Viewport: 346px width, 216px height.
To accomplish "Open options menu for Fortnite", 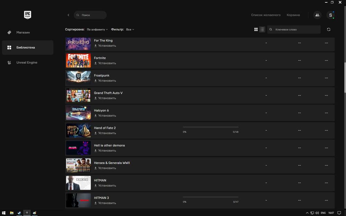I will 326,60.
